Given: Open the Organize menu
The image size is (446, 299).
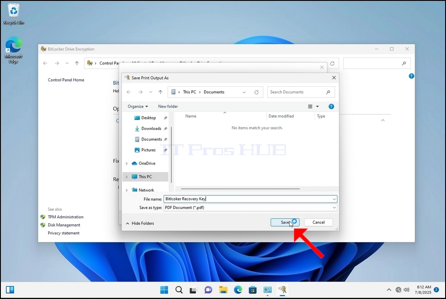Looking at the screenshot, I should (x=138, y=106).
